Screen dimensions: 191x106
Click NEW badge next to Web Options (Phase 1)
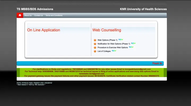pyautogui.click(x=121, y=39)
